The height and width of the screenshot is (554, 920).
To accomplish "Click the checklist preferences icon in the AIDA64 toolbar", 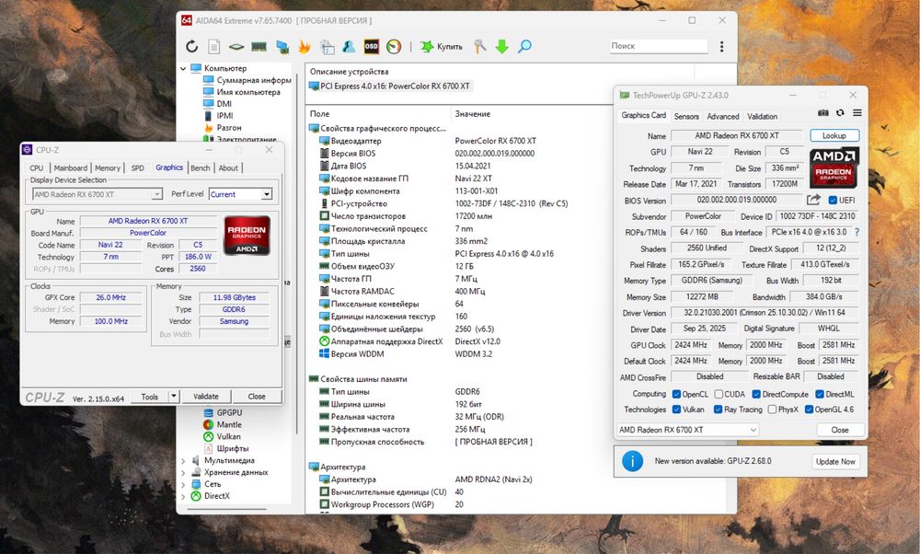I will point(327,47).
